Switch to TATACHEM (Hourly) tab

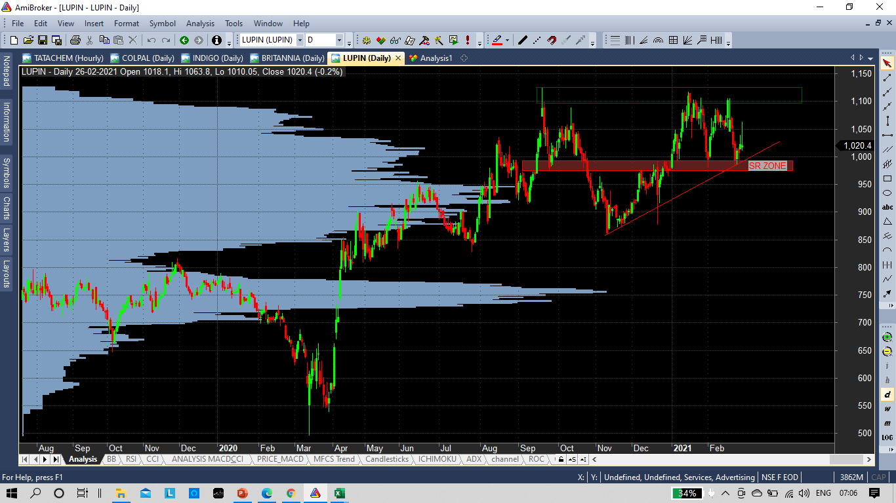click(62, 58)
